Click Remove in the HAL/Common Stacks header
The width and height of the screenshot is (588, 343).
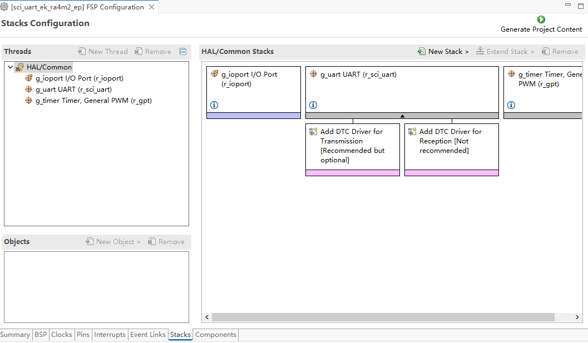[x=560, y=51]
